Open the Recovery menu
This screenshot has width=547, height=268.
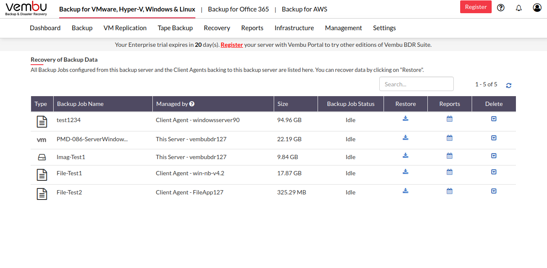tap(217, 28)
